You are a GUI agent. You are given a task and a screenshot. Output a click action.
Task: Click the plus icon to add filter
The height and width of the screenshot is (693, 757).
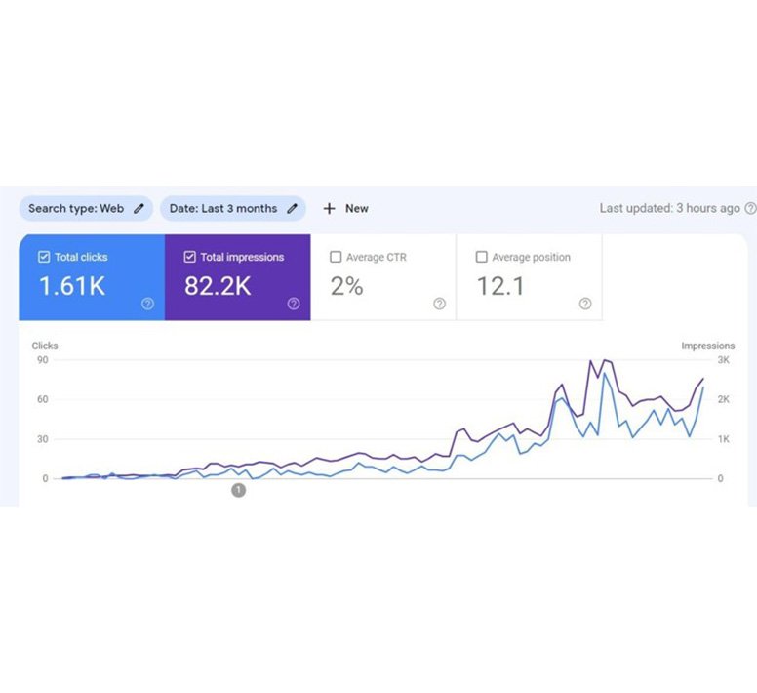329,208
